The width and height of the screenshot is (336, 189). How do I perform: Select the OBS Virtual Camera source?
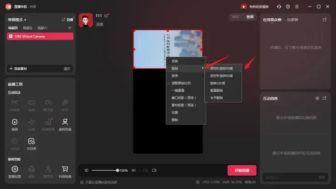[40, 36]
